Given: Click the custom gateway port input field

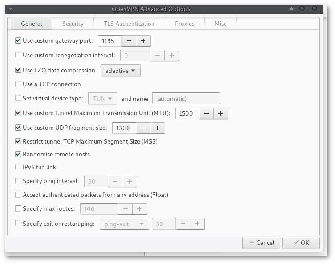Looking at the screenshot, I should tap(109, 41).
